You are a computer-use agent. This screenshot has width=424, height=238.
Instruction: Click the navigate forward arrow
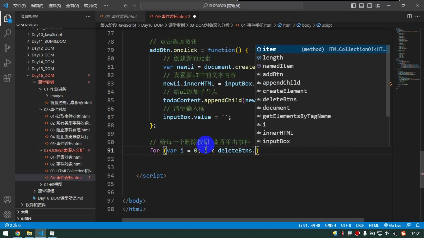134,6
